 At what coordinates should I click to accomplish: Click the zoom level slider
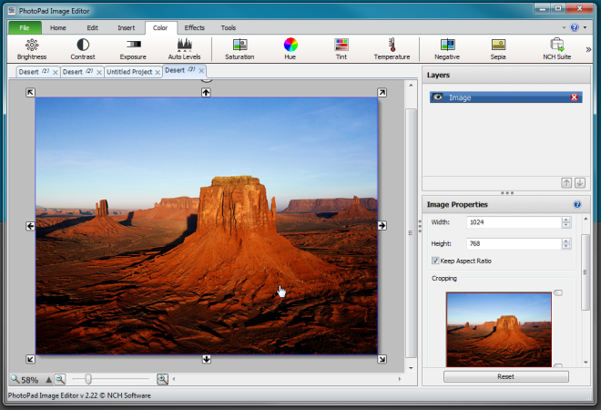tap(88, 379)
